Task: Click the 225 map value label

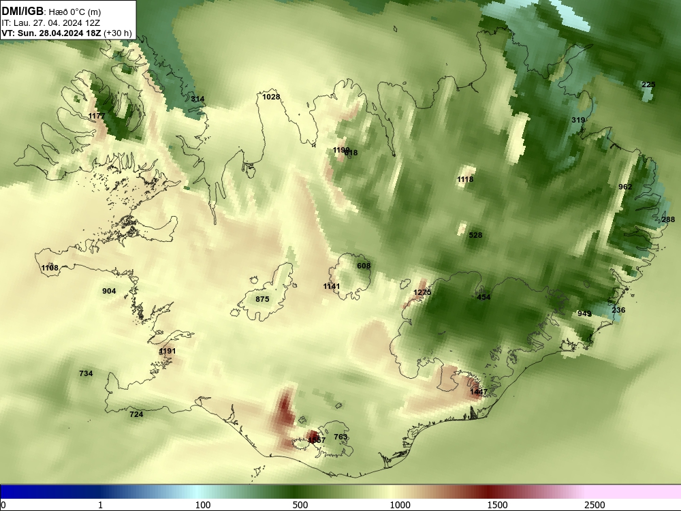Action: coord(648,84)
